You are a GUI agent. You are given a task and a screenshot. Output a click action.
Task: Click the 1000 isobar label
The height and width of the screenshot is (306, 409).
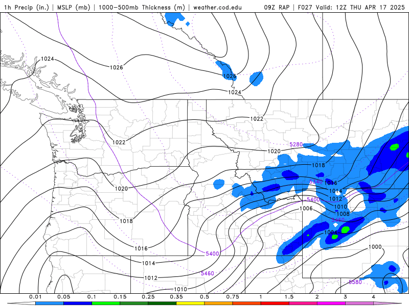point(375,247)
